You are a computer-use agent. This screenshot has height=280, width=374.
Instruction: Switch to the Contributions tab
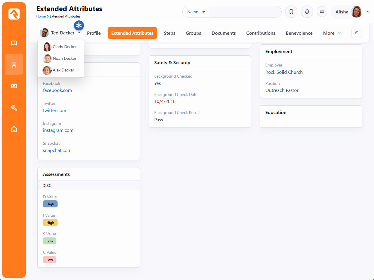pos(261,33)
